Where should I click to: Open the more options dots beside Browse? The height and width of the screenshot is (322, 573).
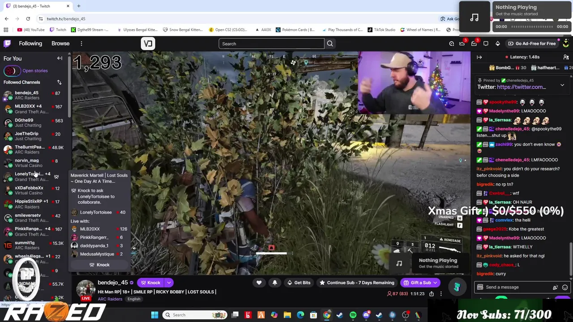(81, 43)
